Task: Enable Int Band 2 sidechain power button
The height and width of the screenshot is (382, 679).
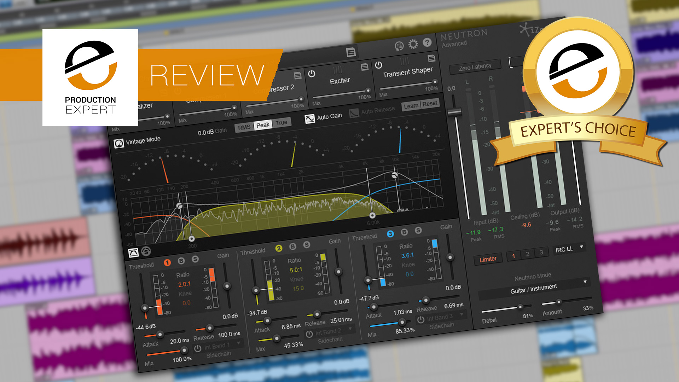Action: coord(309,334)
